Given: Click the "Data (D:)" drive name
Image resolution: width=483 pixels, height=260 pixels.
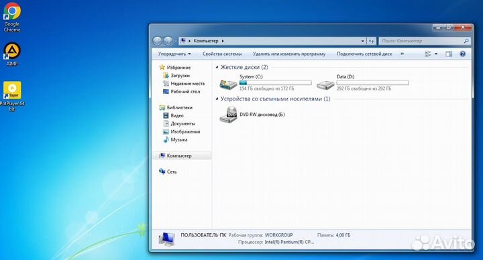Looking at the screenshot, I should click(x=345, y=76).
